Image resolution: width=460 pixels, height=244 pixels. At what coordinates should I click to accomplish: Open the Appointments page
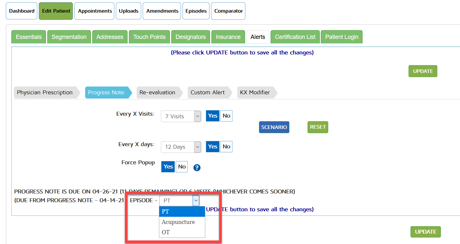[95, 11]
